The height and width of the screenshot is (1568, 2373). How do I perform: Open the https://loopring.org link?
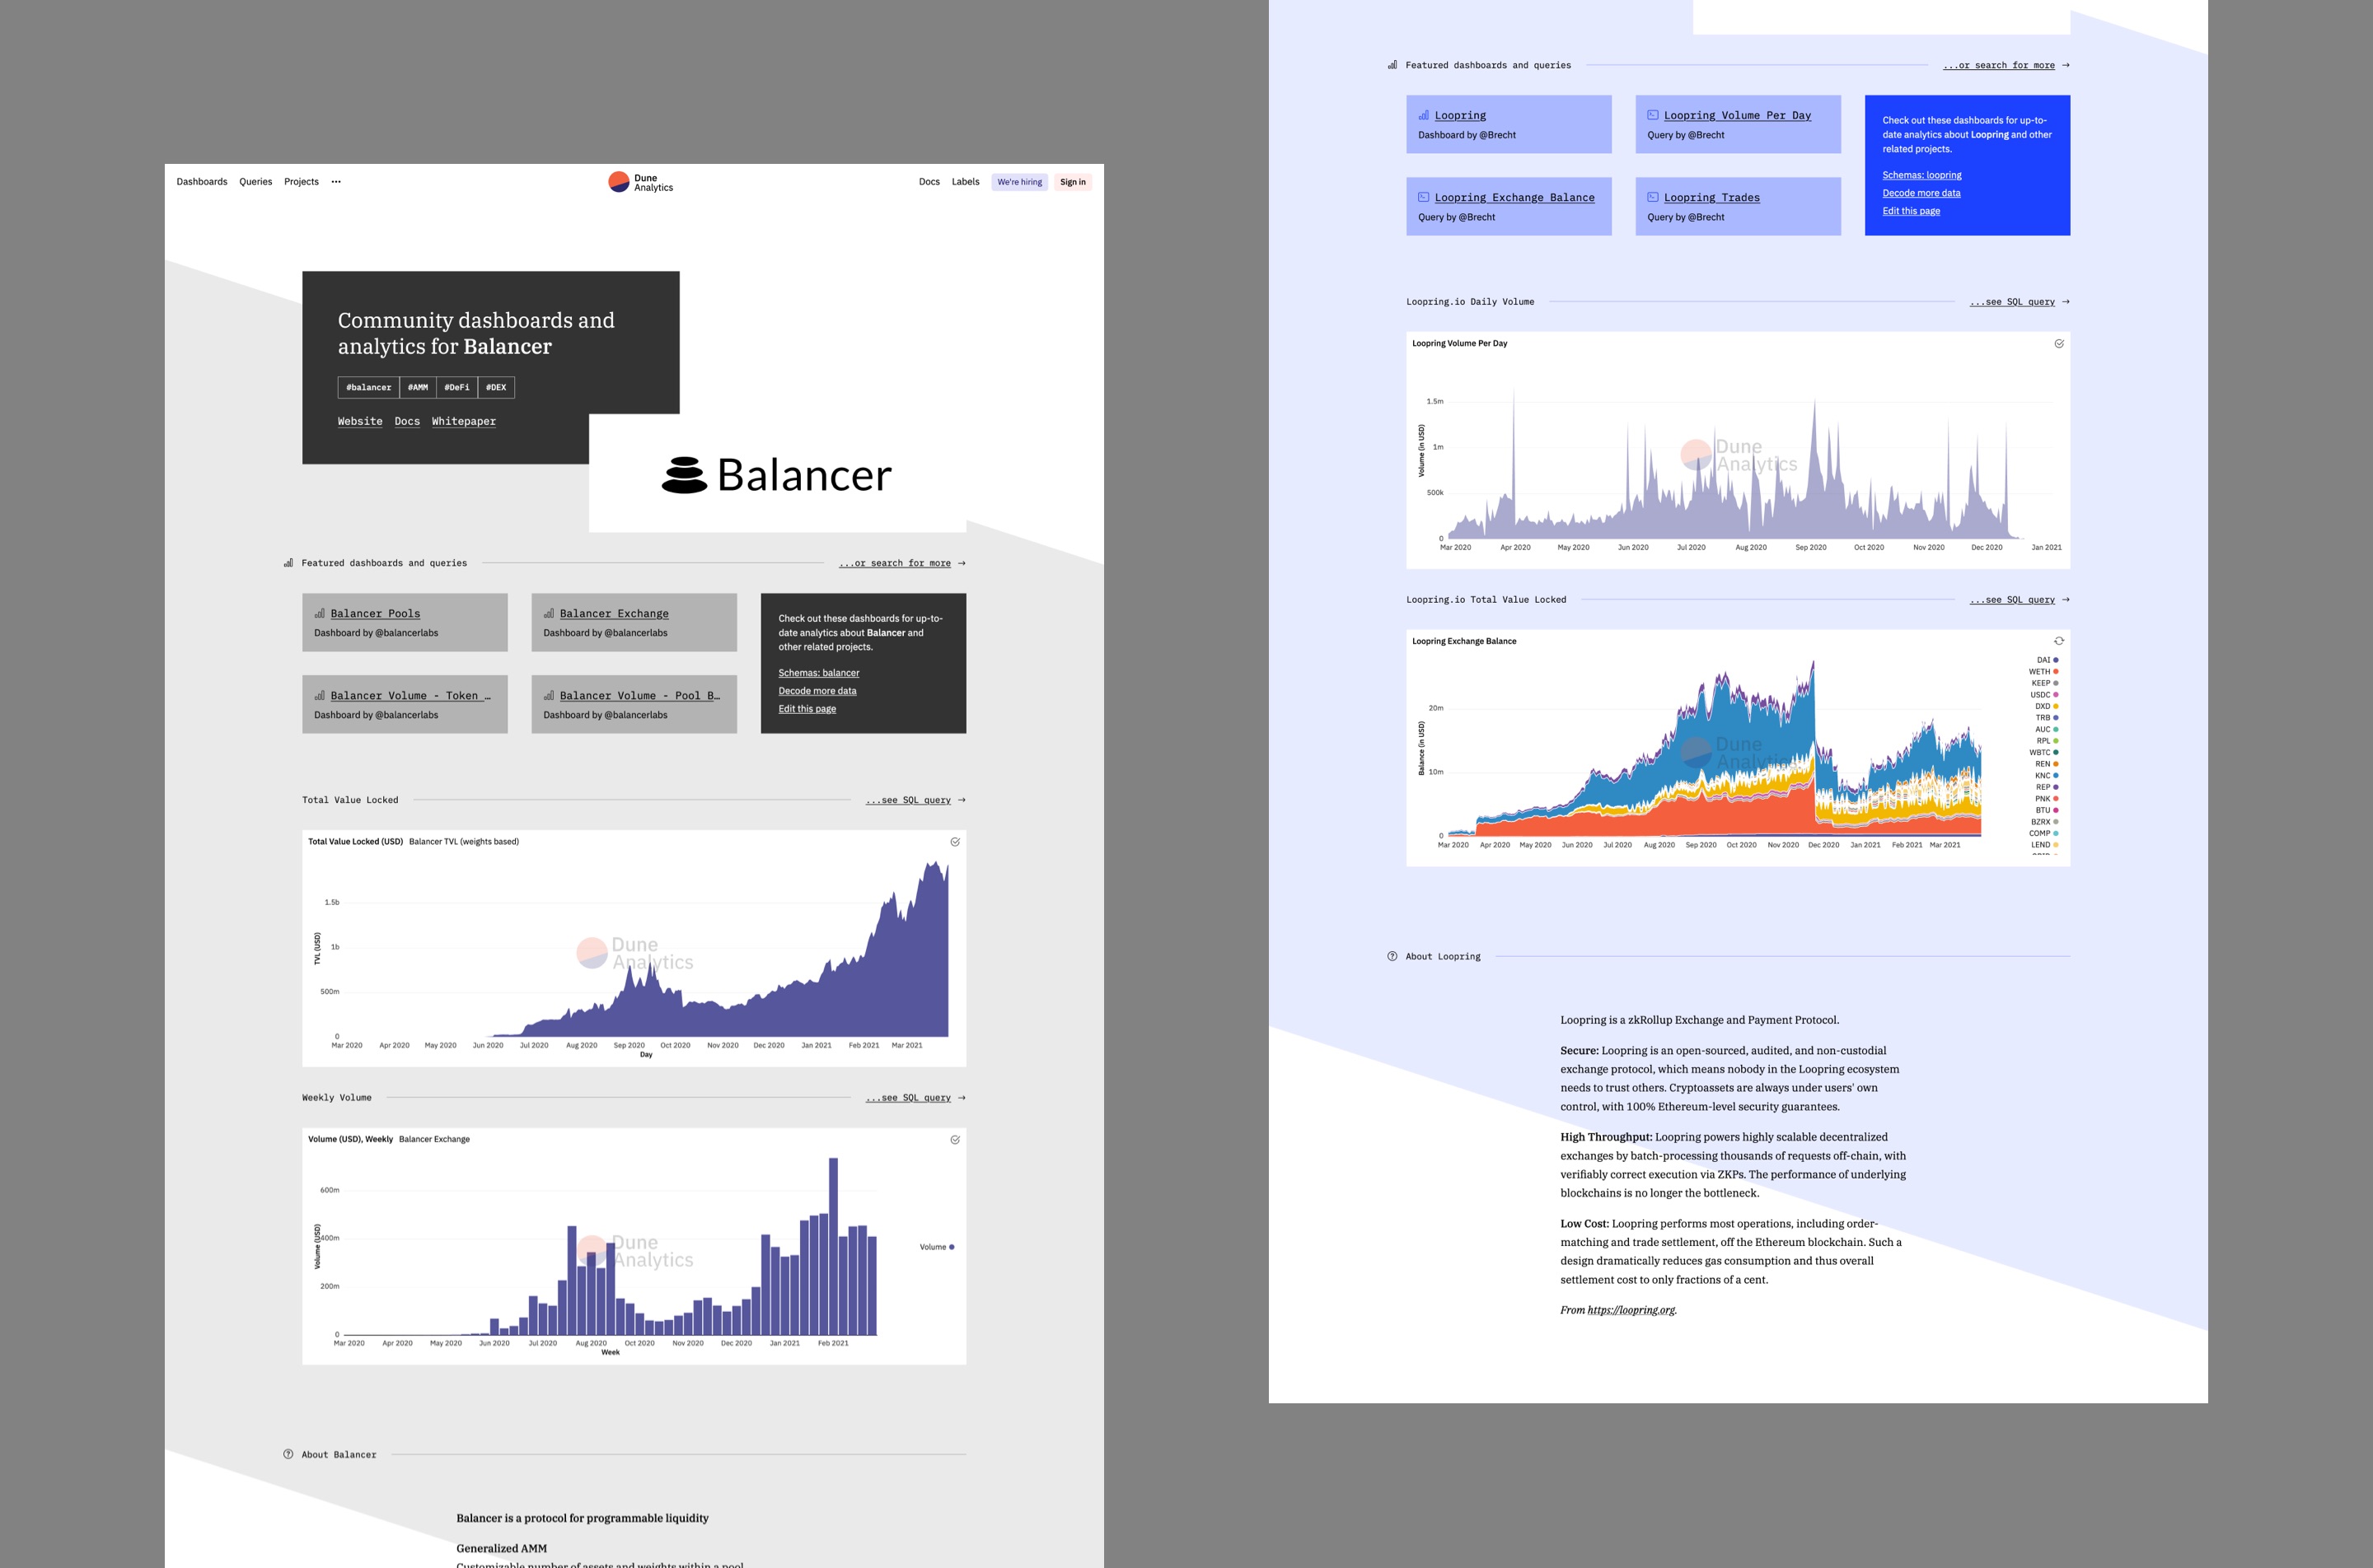click(1631, 1310)
